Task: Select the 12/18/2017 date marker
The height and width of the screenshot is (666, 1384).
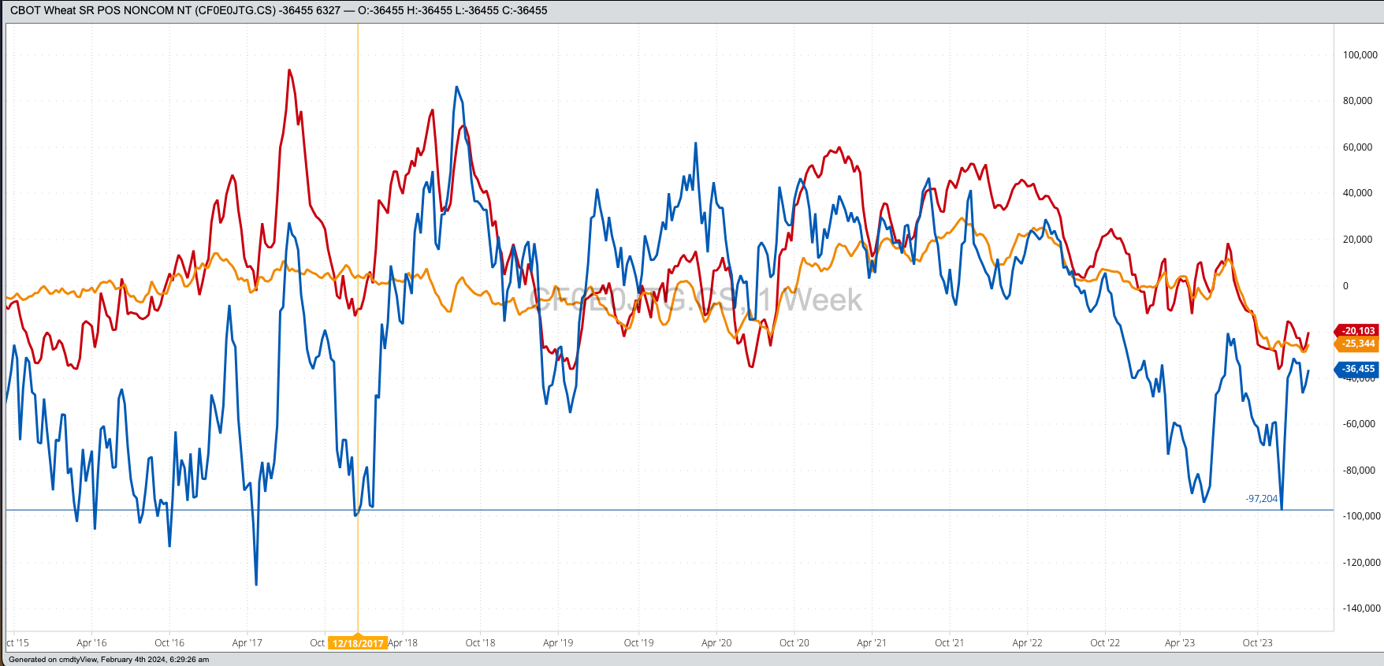Action: click(358, 643)
